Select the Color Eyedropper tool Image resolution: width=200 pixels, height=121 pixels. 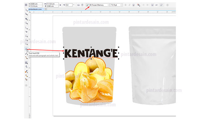26,72
